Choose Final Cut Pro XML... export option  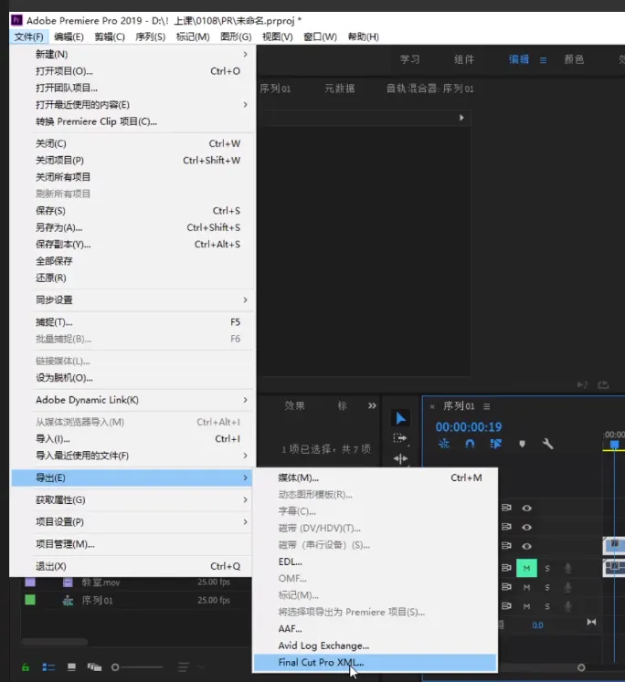(x=375, y=663)
